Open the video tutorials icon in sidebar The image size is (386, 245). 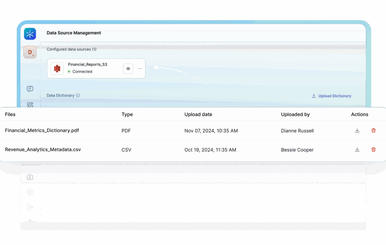pos(30,177)
